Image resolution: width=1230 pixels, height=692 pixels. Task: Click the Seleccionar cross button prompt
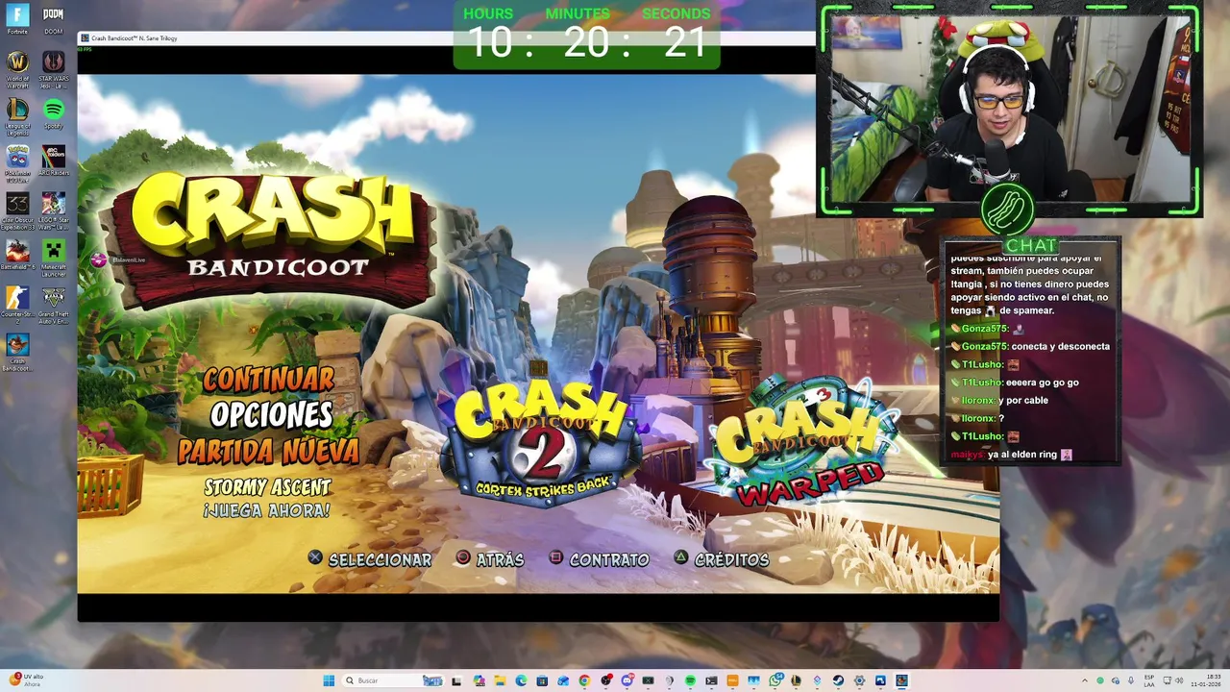click(x=369, y=559)
